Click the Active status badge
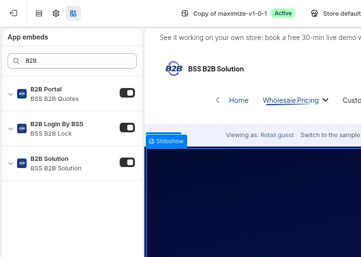Screen dimensions: 361x257 [x=283, y=13]
